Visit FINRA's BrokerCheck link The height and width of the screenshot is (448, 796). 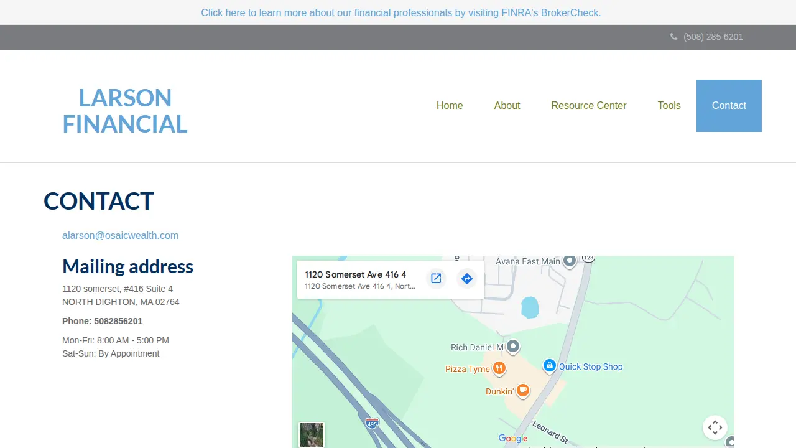[401, 12]
